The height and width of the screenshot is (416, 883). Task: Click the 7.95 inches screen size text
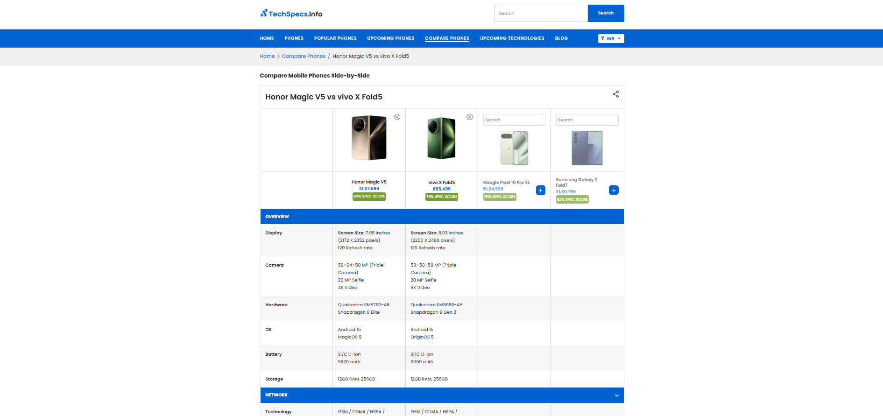click(378, 233)
